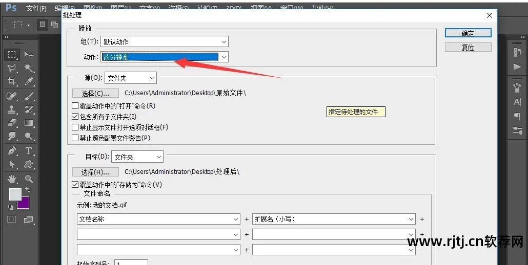The height and width of the screenshot is (265, 528).
Task: Open the Actions panel play icon
Action: pos(517,67)
